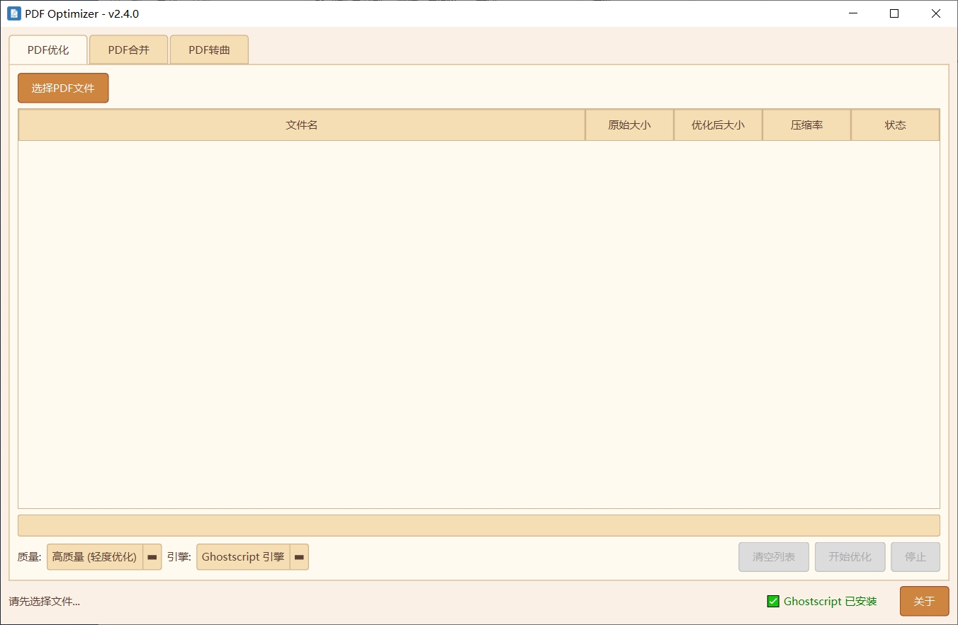This screenshot has height=625, width=958.
Task: Click the 引擎: label
Action: (x=179, y=557)
